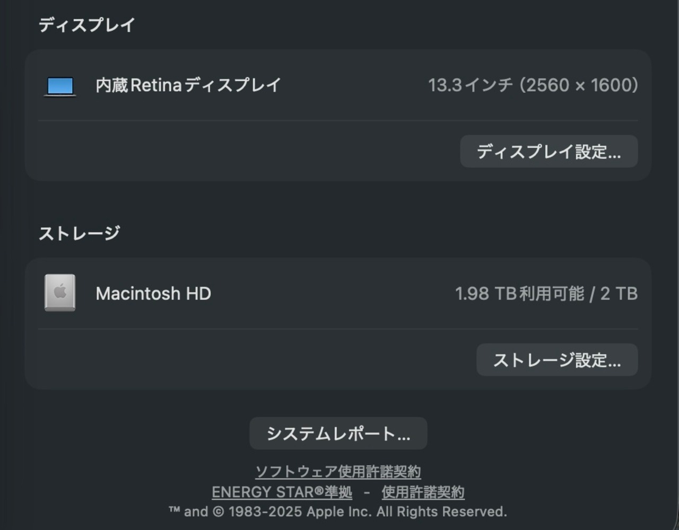Select the 内蔵Retinaディスプレイ label
The image size is (679, 530).
coord(188,85)
